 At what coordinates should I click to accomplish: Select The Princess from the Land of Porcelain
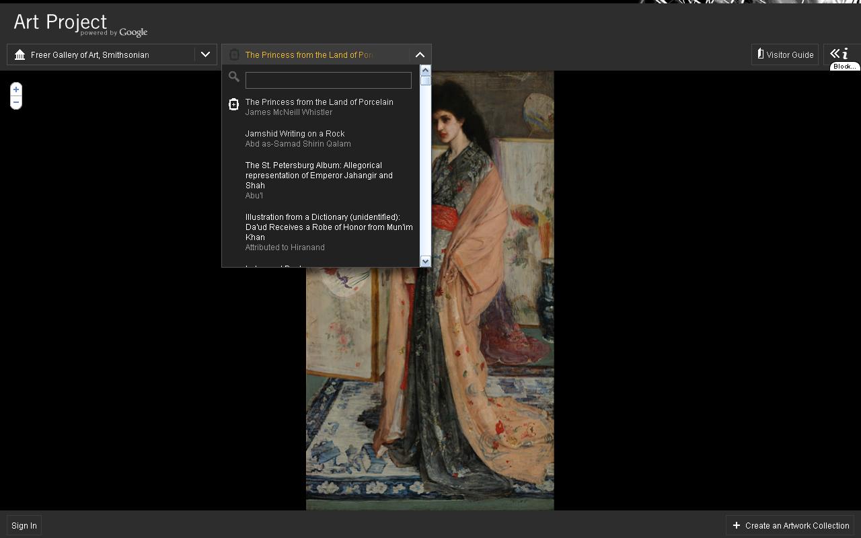tap(320, 102)
